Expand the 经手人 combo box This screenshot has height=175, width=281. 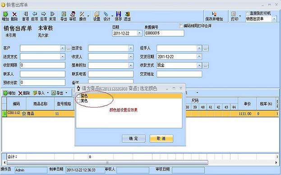tap(199, 48)
